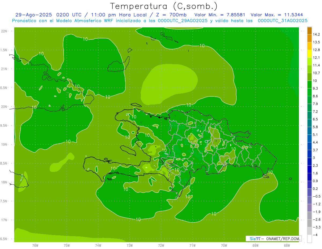The image size is (322, 249).
Task: Select the "10.7" legend value
Action: click(316, 73)
